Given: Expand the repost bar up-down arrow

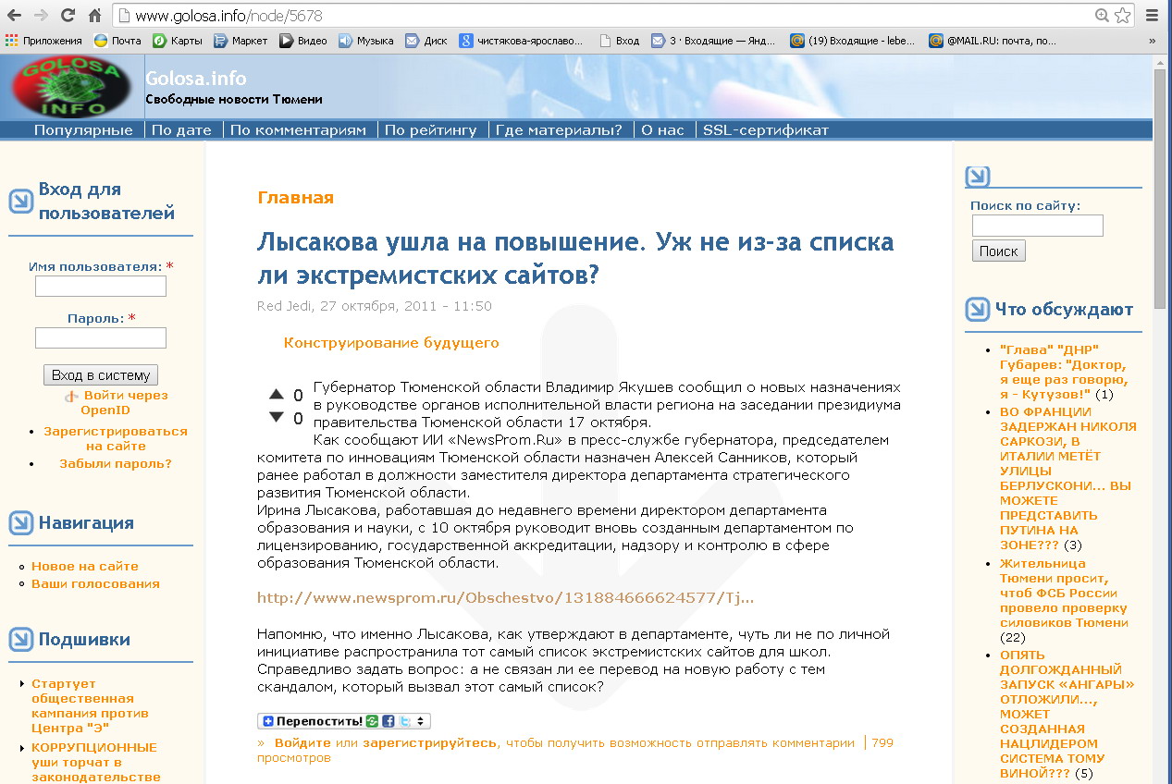Looking at the screenshot, I should tap(421, 721).
